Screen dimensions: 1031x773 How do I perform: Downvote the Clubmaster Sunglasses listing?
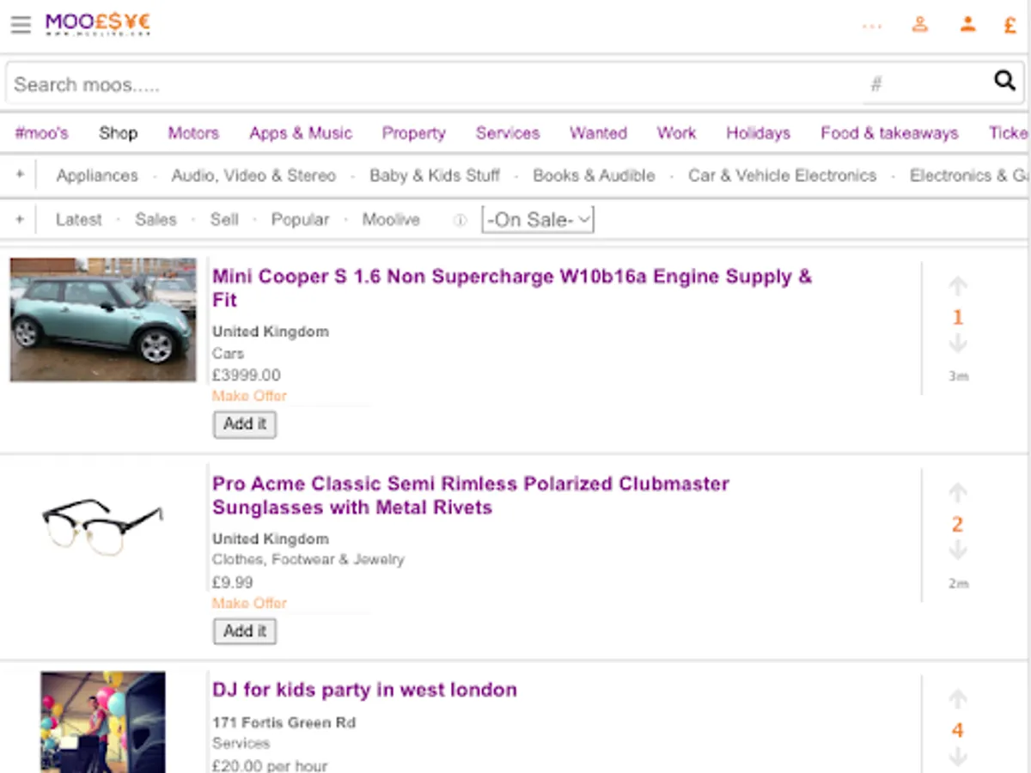(x=958, y=550)
